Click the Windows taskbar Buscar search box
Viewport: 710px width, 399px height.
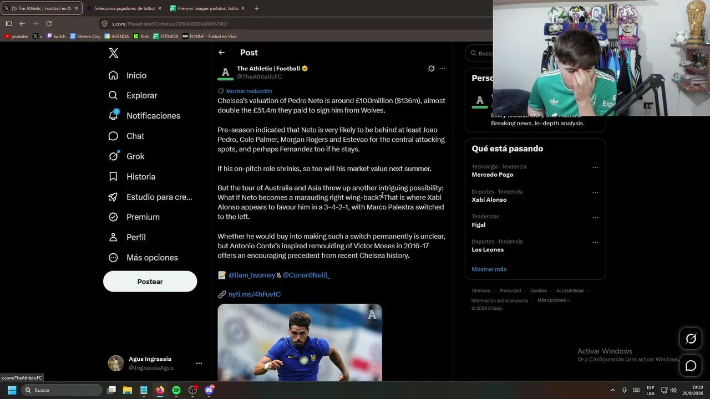click(x=62, y=390)
